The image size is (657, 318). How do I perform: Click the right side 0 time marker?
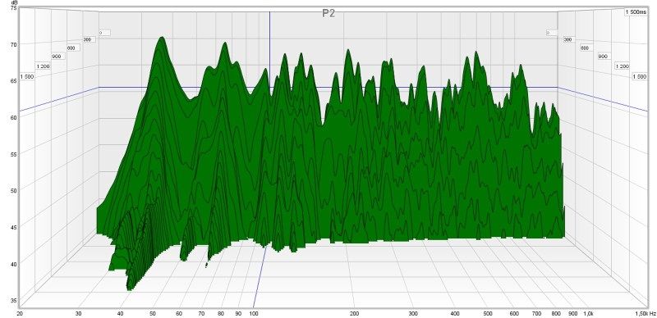552,33
